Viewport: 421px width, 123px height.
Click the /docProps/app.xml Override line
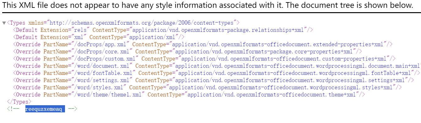click(202, 44)
